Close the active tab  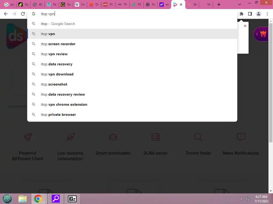coord(181,5)
